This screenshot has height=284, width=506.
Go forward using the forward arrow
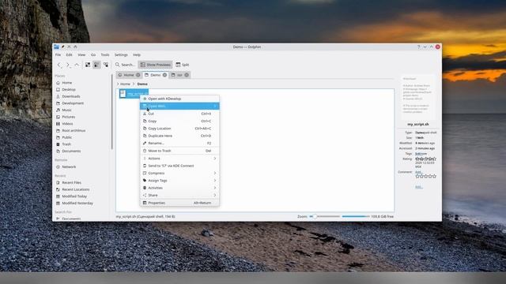68,65
